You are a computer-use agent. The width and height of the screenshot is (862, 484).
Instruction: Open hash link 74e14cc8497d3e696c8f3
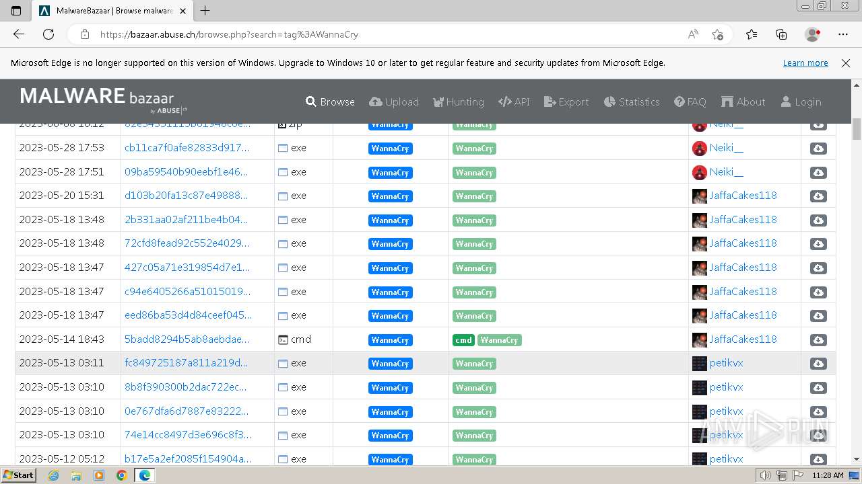coord(188,435)
